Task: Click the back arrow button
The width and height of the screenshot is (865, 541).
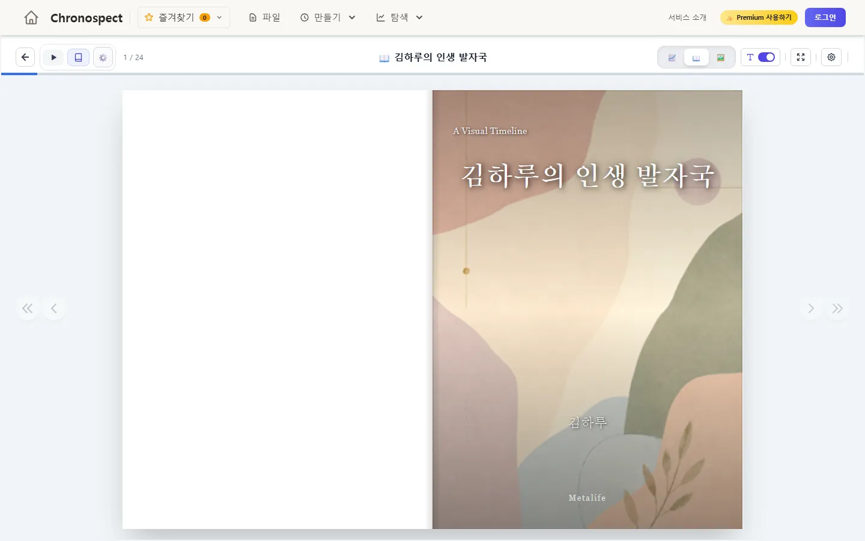Action: point(25,57)
